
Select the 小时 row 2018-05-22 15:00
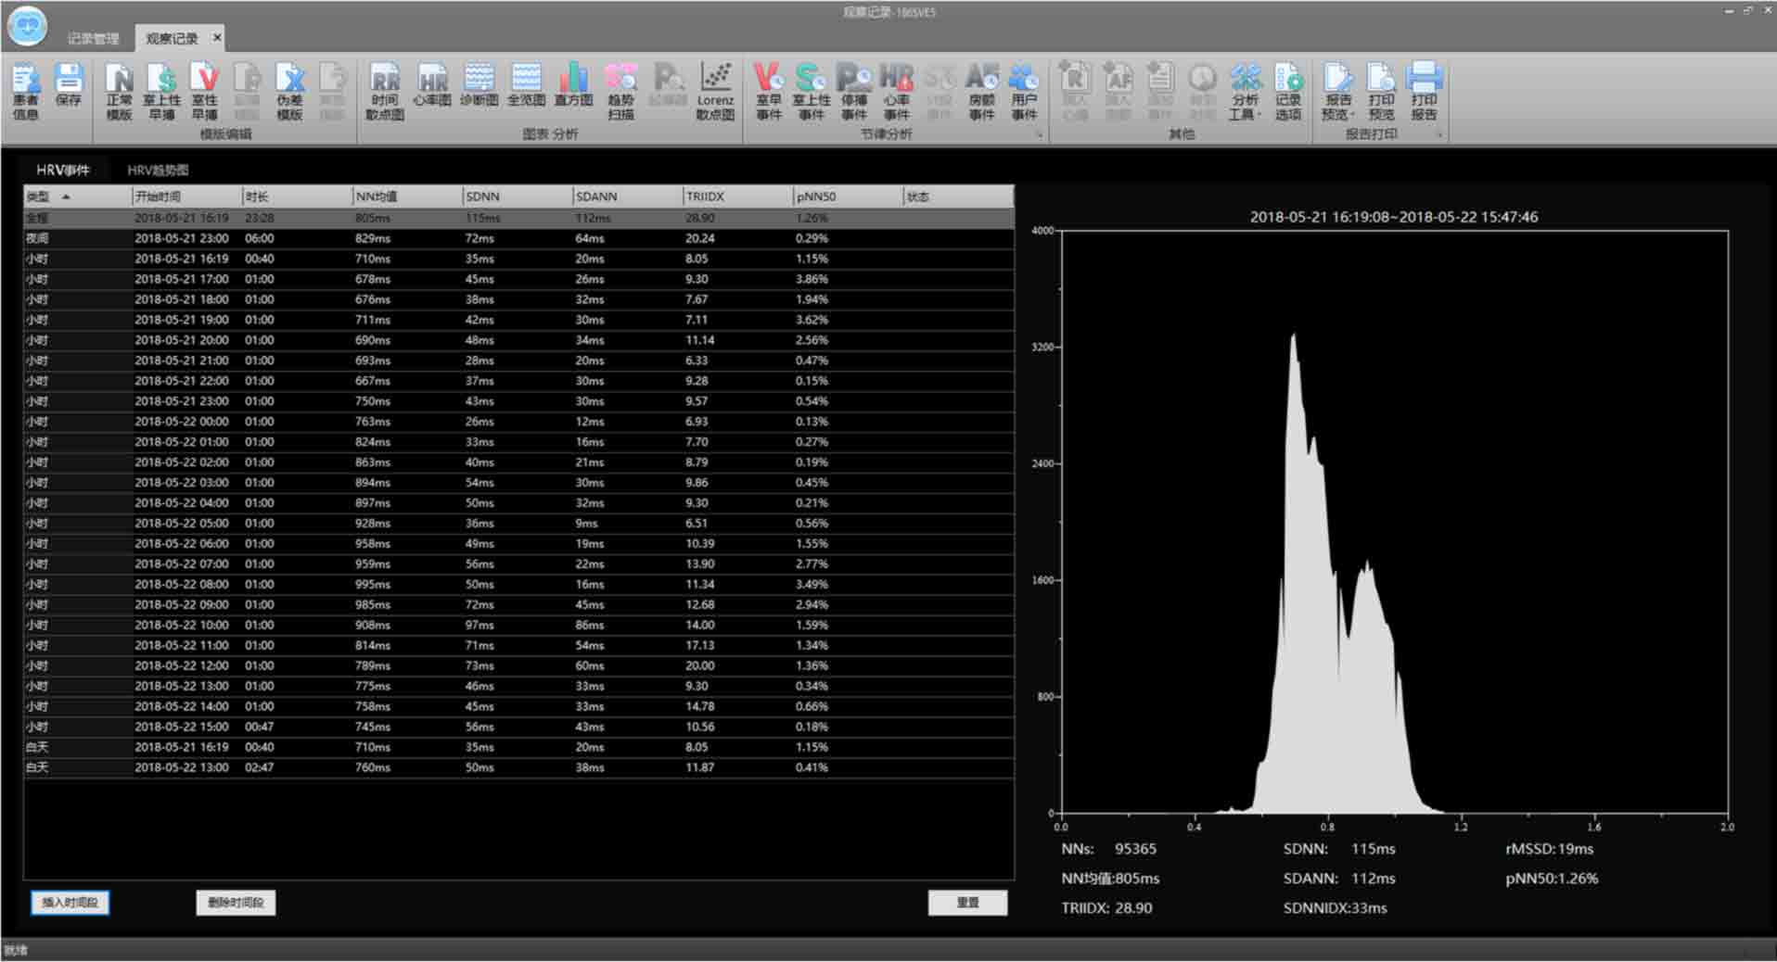[518, 728]
